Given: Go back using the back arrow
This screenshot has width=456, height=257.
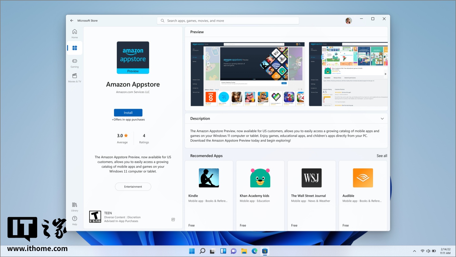Looking at the screenshot, I should click(x=72, y=20).
